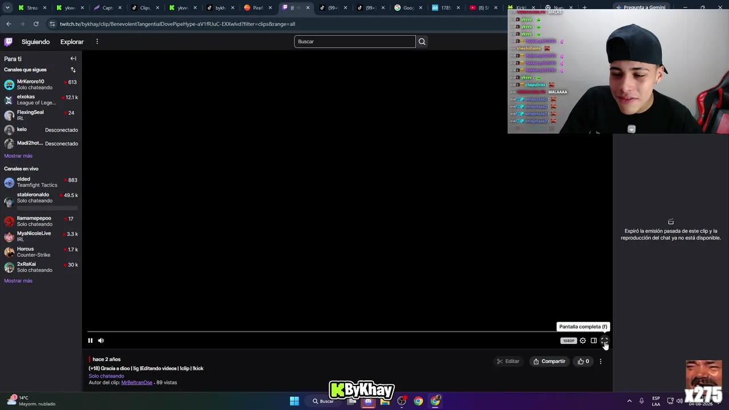
Task: Open the kelo channel
Action: (40, 130)
